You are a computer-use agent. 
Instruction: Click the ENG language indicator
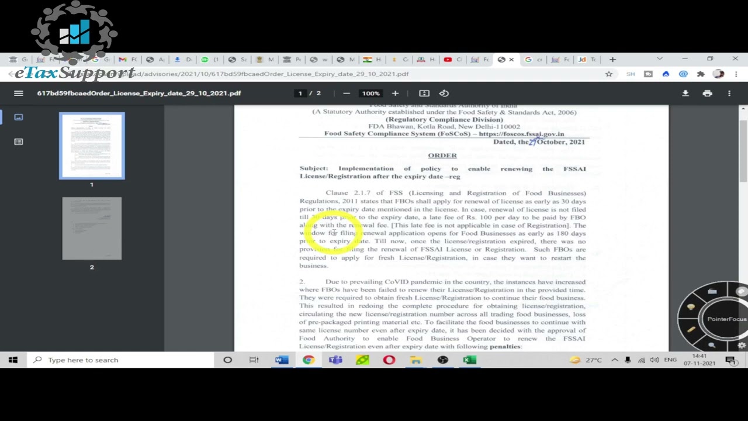(x=670, y=360)
